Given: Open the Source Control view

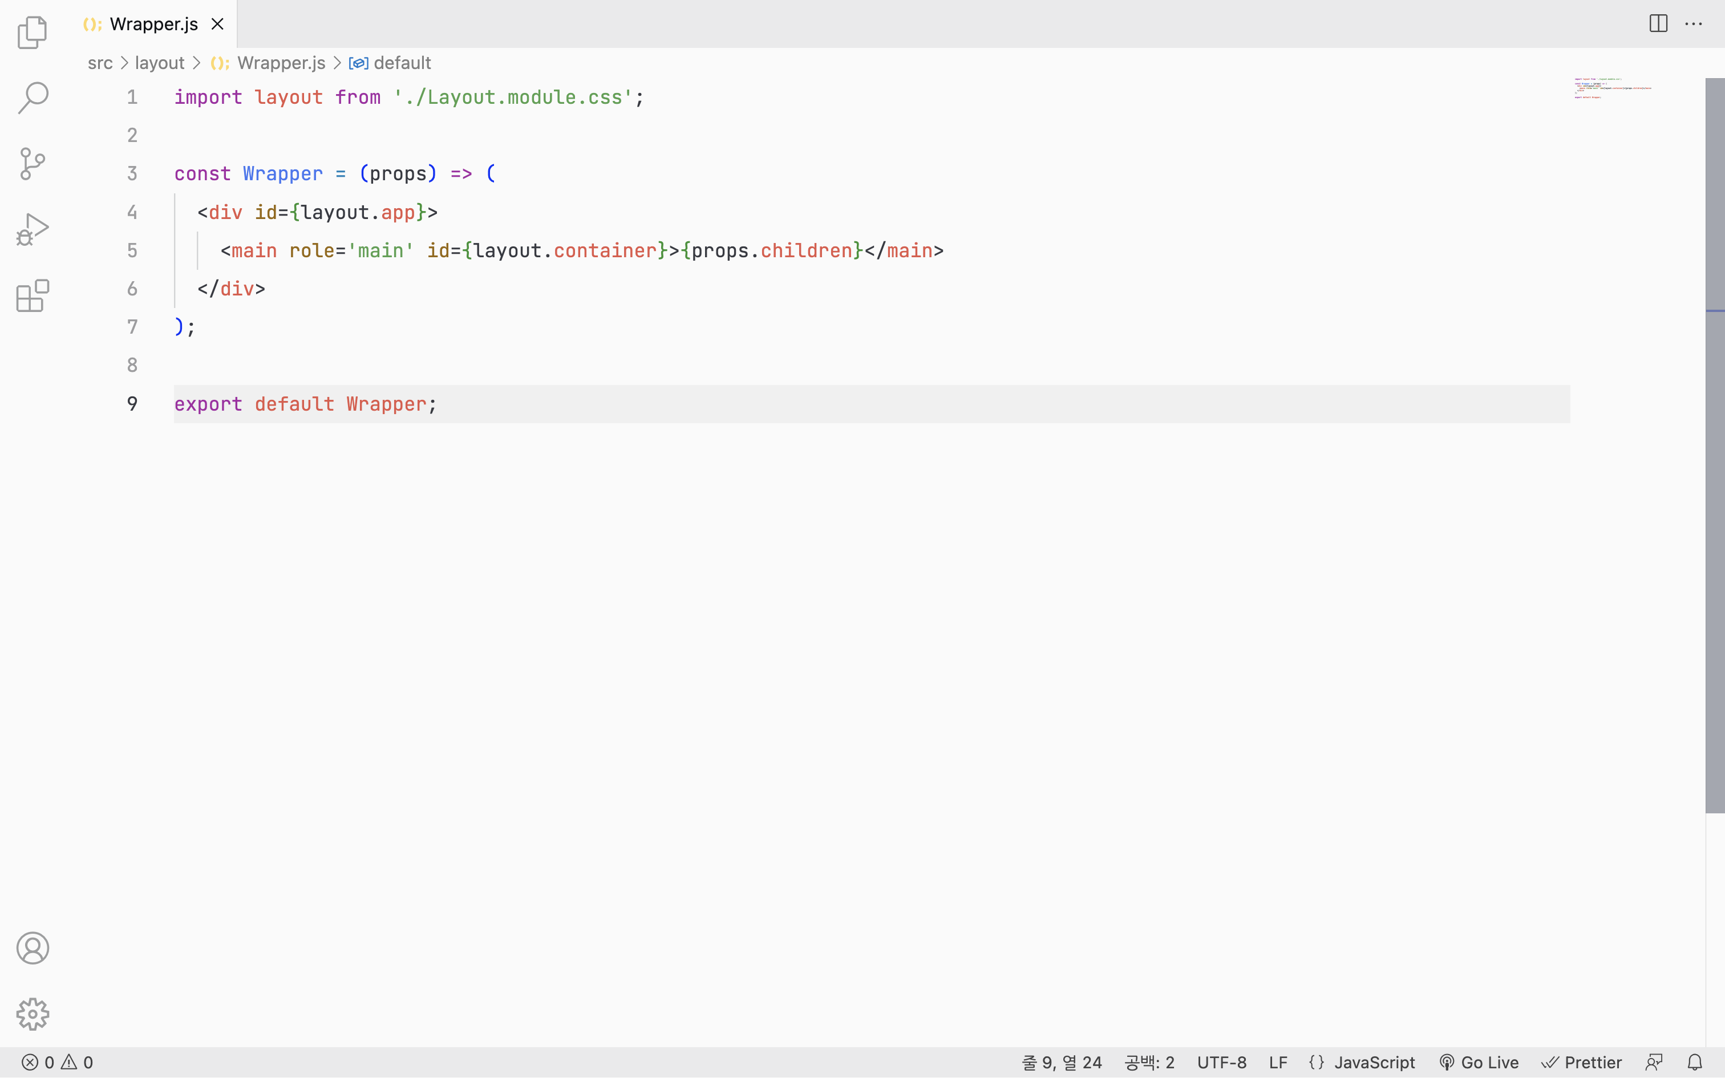Looking at the screenshot, I should click(32, 164).
